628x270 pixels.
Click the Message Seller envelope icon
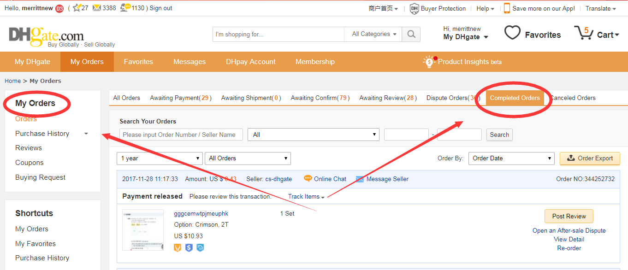pos(360,179)
